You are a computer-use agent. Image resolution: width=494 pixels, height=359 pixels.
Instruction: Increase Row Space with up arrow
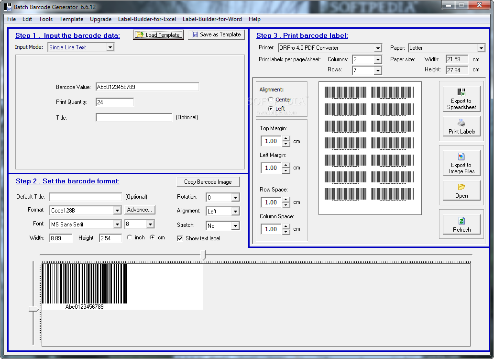[x=286, y=200]
